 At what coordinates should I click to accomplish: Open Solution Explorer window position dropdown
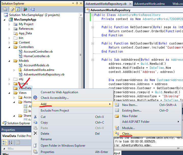click(73, 3)
